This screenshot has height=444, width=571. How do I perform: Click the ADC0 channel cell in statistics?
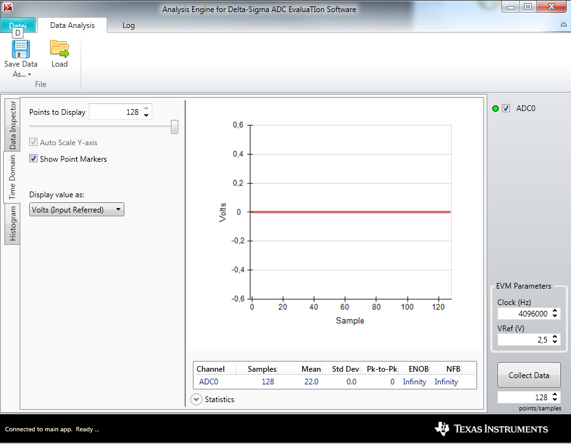209,381
